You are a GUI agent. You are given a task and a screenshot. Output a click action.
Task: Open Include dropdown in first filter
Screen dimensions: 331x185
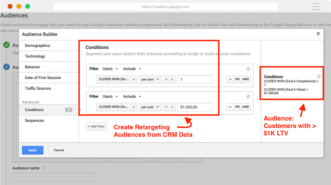click(x=132, y=69)
